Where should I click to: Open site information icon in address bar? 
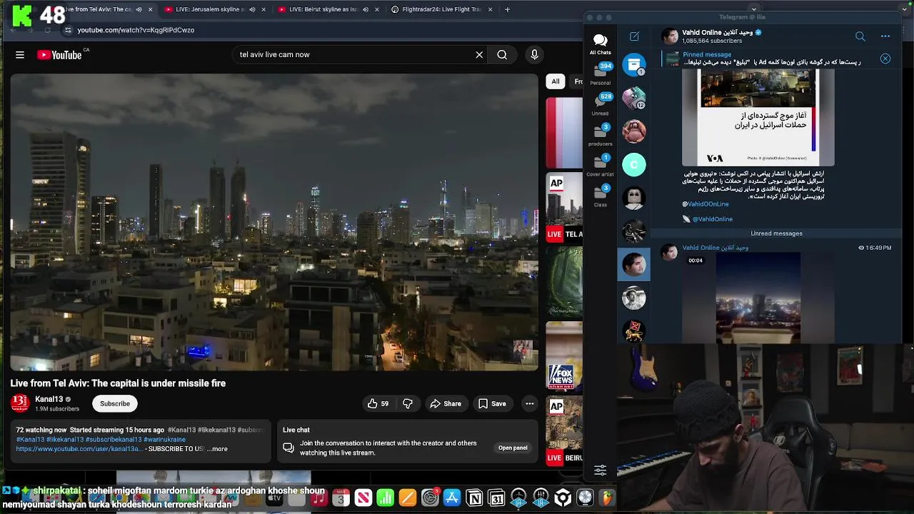click(x=68, y=30)
